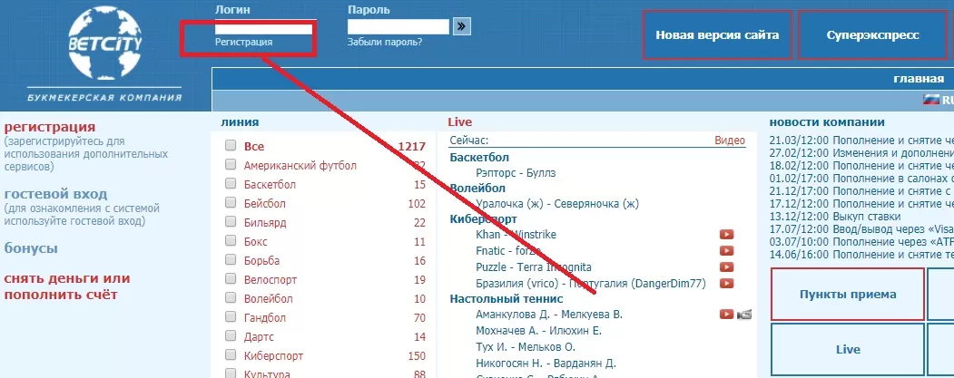The width and height of the screenshot is (954, 378).
Task: Click the Регистрация link under login
Action: point(243,42)
